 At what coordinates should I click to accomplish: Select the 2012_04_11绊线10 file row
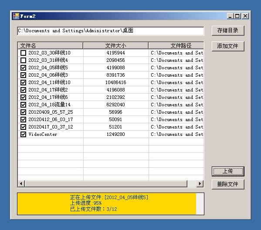coord(111,82)
